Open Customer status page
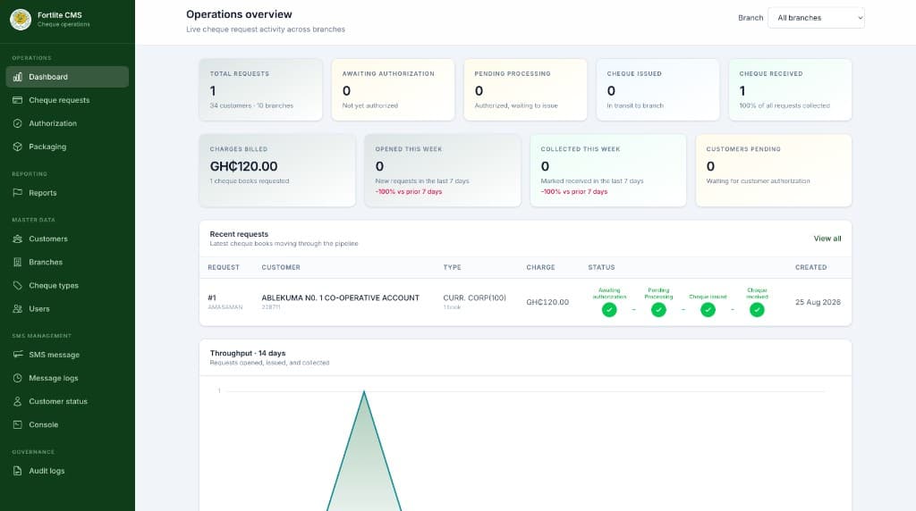The height and width of the screenshot is (511, 916). click(x=67, y=401)
